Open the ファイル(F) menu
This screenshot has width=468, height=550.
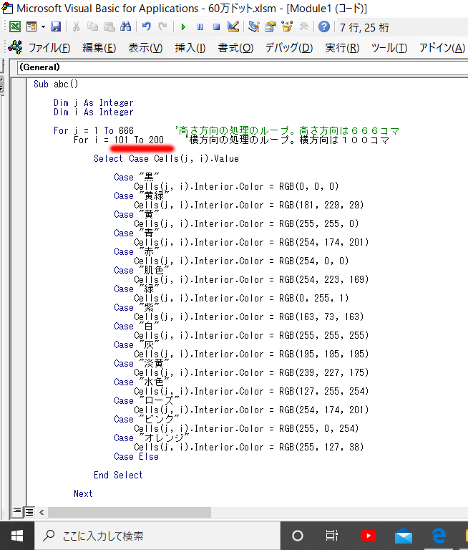tap(49, 48)
